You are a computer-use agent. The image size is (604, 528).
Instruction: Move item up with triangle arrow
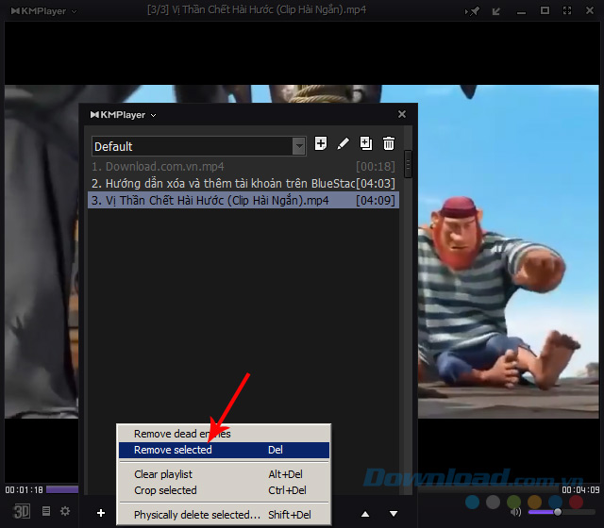(365, 514)
